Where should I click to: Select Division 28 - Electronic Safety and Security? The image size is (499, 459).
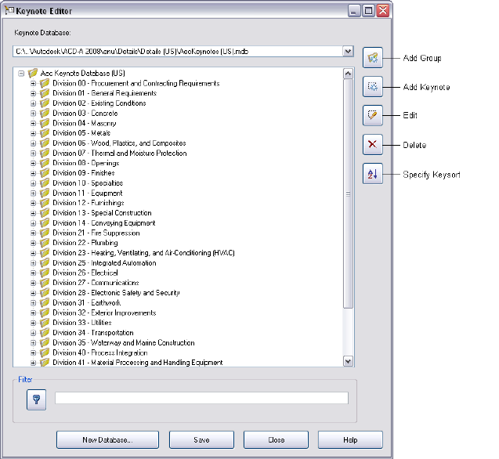(x=116, y=293)
